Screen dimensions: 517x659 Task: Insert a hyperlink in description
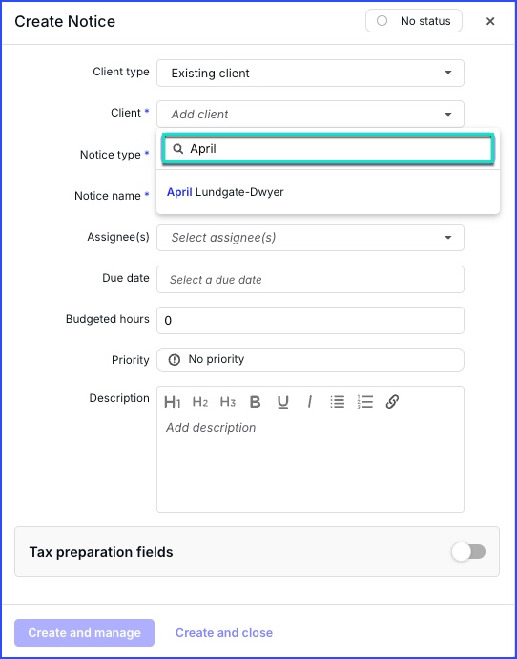coord(392,402)
